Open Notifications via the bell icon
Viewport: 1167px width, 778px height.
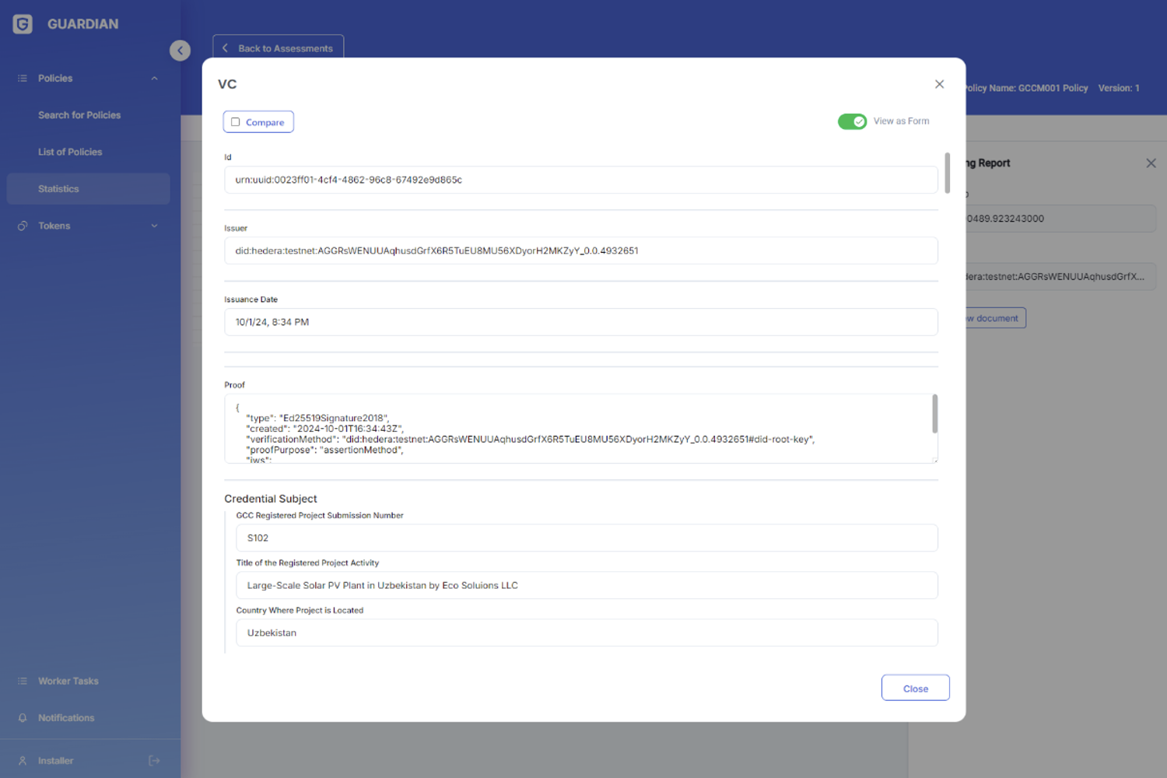pyautogui.click(x=23, y=718)
